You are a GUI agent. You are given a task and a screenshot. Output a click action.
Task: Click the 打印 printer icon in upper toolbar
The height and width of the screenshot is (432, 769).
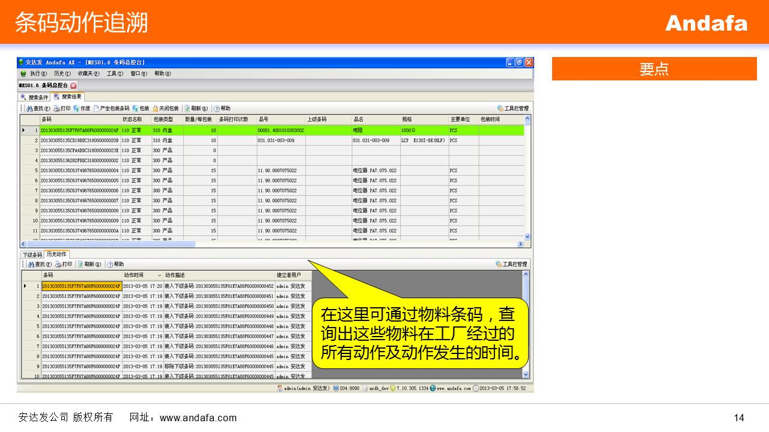pyautogui.click(x=56, y=109)
